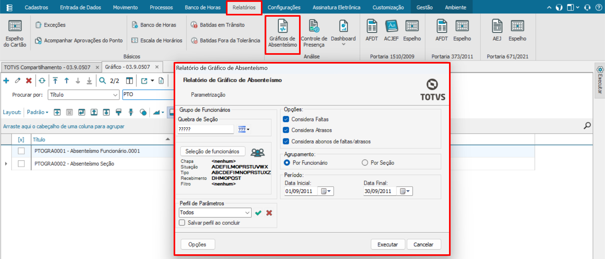Image resolution: width=605 pixels, height=259 pixels.
Task: Delete record with red X icon
Action: point(29,81)
